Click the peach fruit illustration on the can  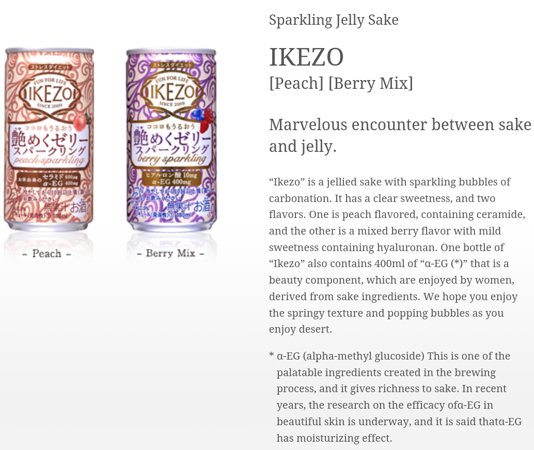(x=82, y=121)
